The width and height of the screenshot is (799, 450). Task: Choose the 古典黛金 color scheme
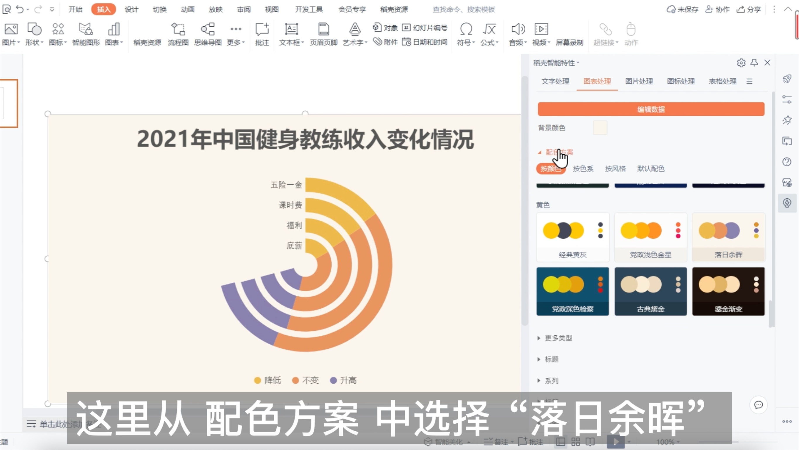tap(650, 291)
